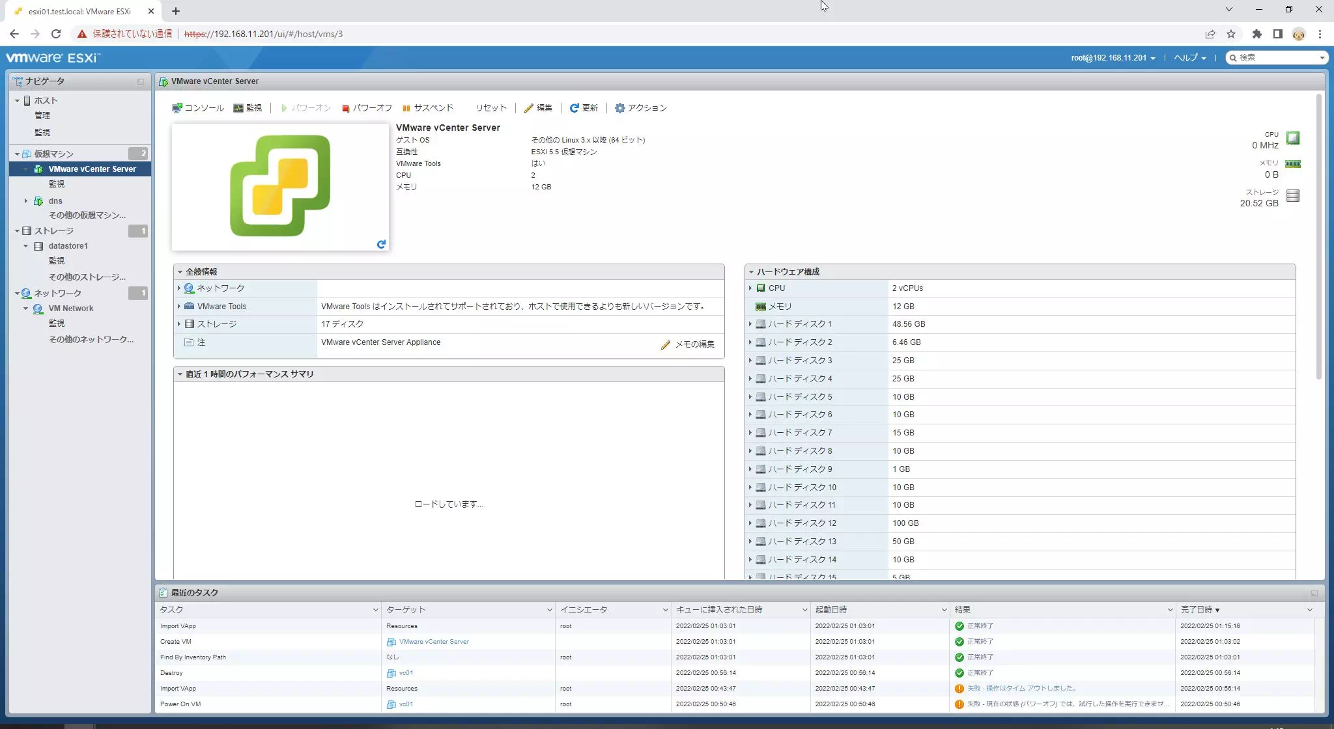Screen dimensions: 1334x729
Task: Click the メモリ hardware row icon
Action: (761, 307)
